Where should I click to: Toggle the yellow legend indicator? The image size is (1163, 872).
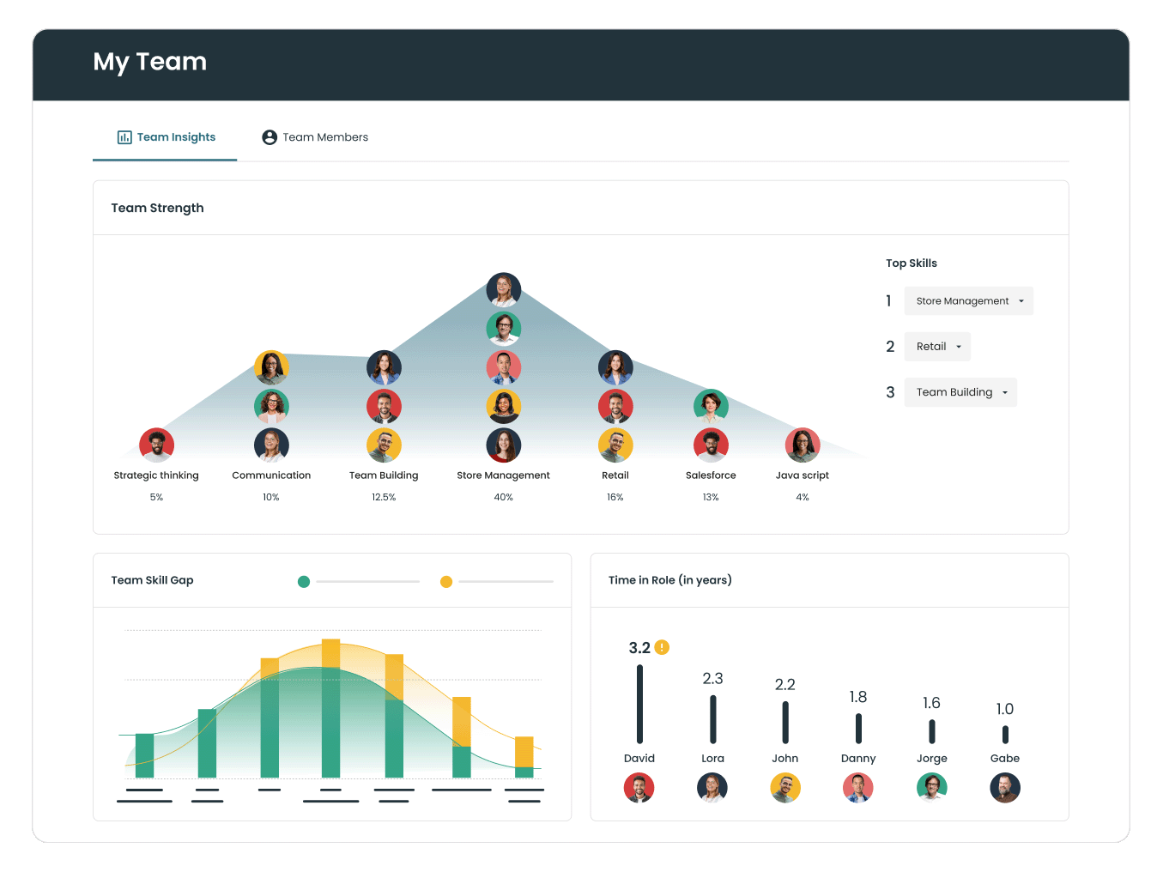click(x=446, y=582)
